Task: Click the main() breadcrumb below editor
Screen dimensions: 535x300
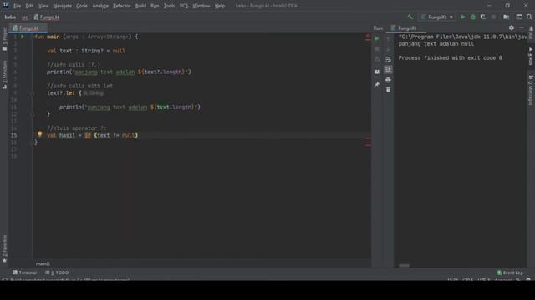Action: pyautogui.click(x=43, y=263)
